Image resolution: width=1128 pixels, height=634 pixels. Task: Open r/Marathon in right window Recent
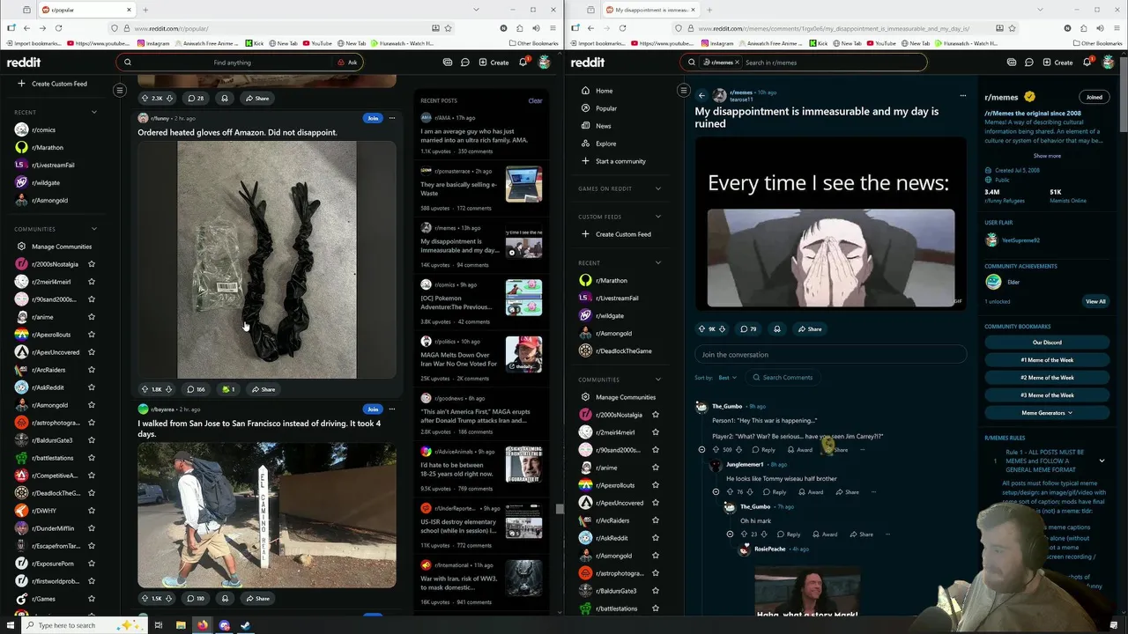612,280
